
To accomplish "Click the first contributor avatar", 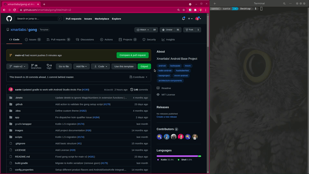I will pos(159,137).
